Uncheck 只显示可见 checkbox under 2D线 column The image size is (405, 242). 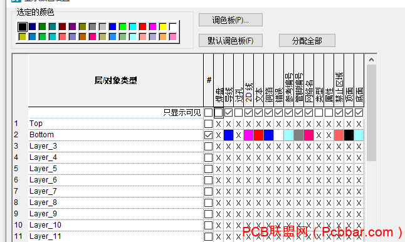(x=248, y=113)
